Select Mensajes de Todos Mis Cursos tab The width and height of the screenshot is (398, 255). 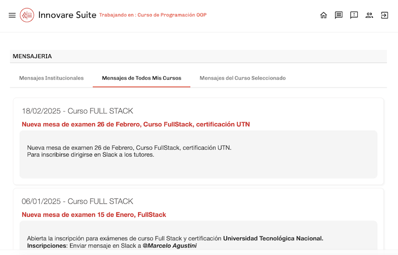click(x=141, y=78)
